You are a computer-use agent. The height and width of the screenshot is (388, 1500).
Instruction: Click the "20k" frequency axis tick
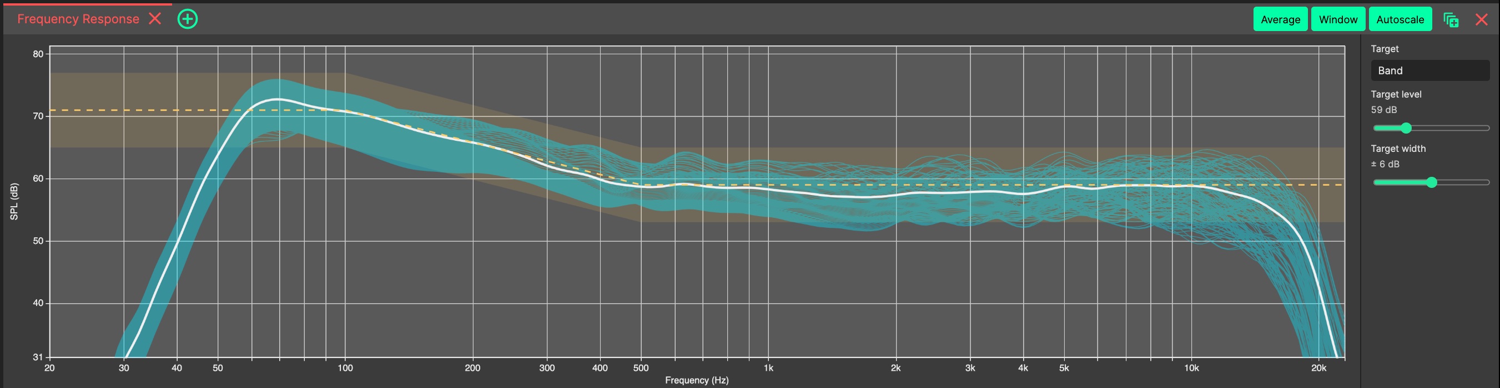(1318, 367)
